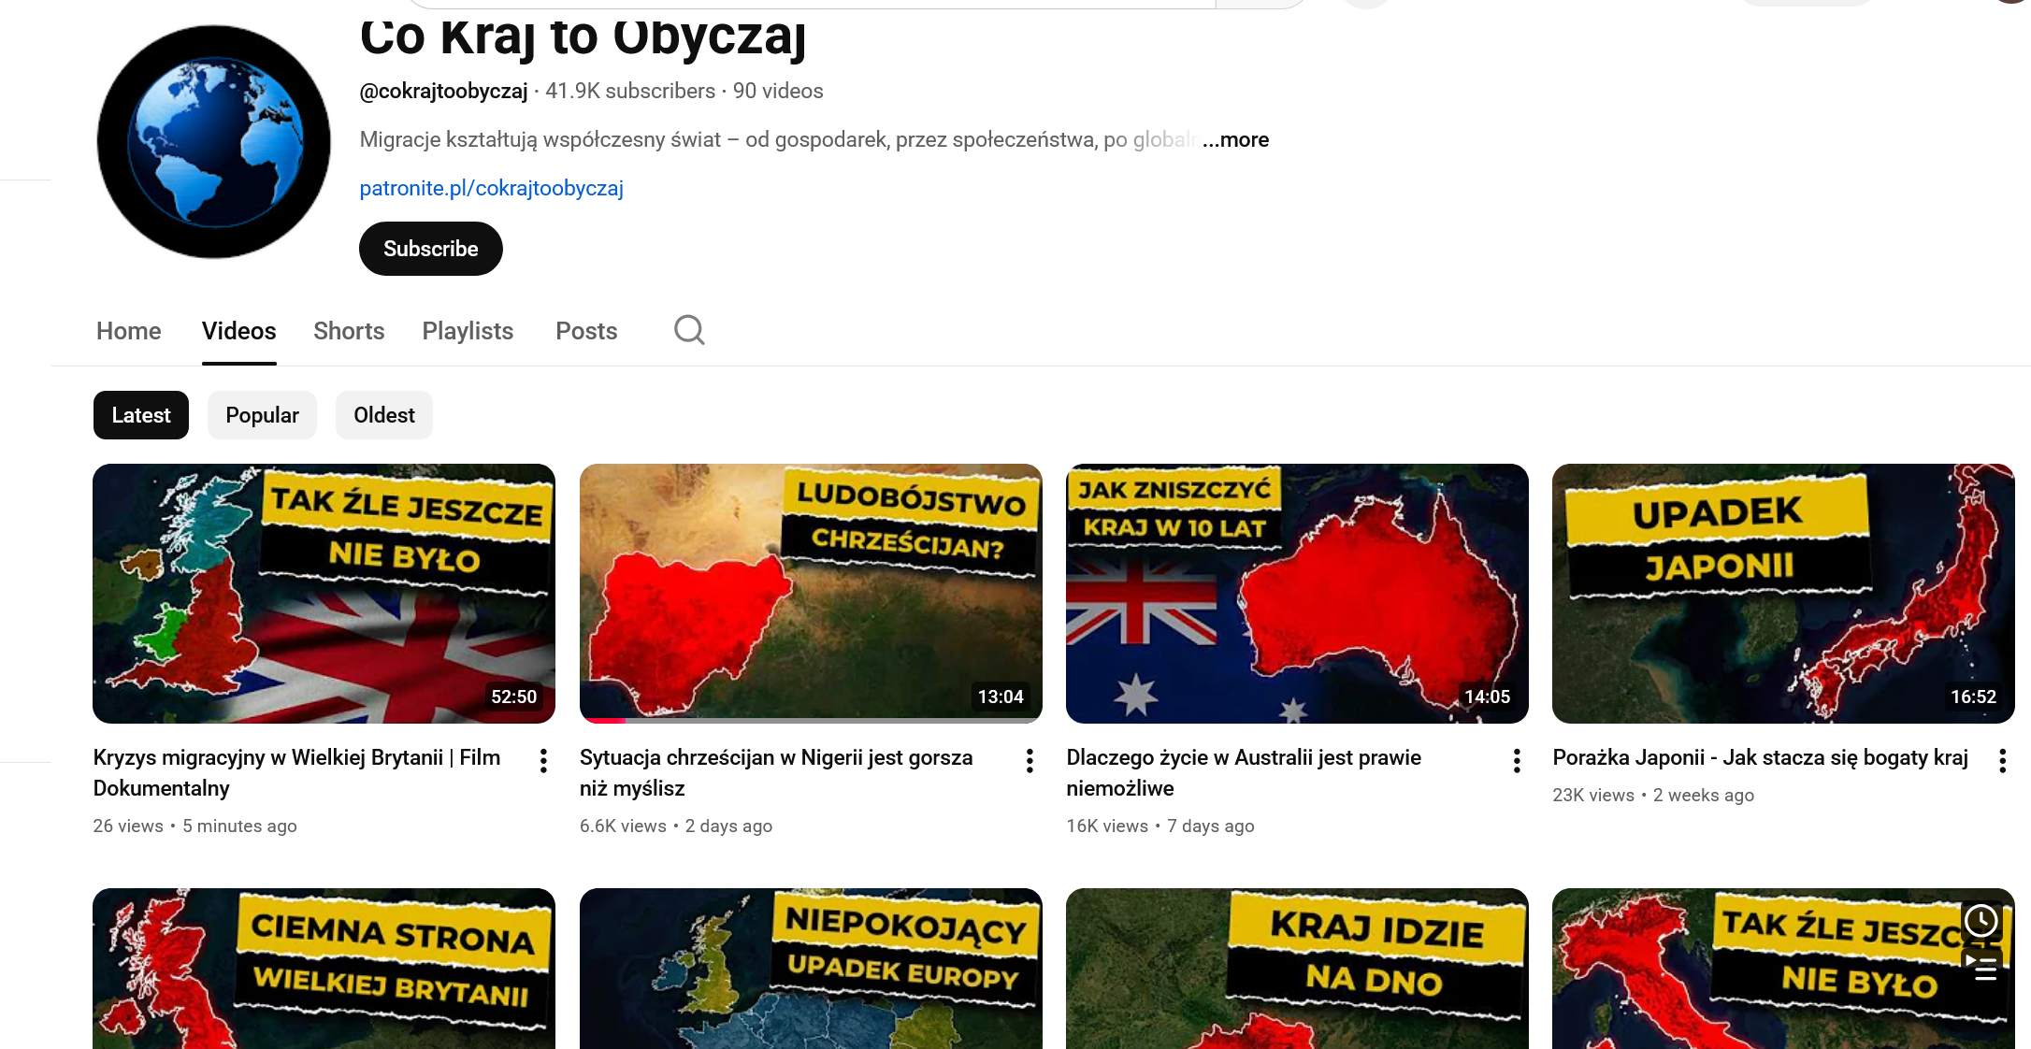The image size is (2031, 1049).
Task: Select the Latest sort chip
Action: click(141, 415)
